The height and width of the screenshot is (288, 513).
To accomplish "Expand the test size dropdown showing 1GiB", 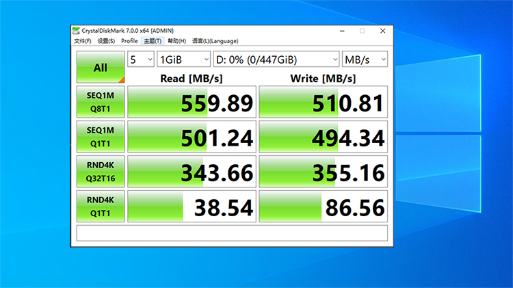I will pos(184,60).
